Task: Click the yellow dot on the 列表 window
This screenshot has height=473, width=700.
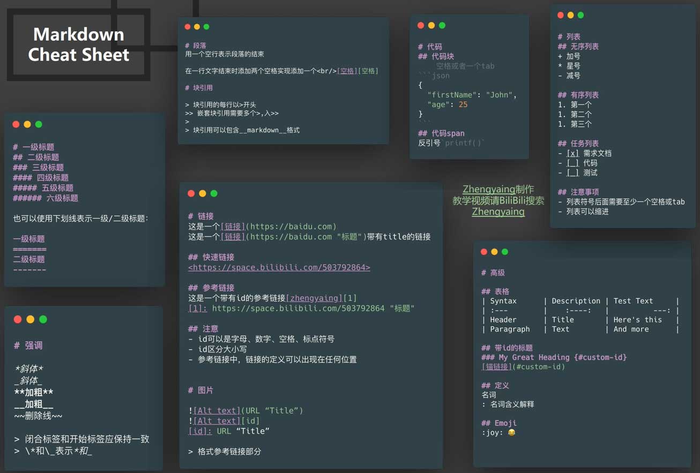Action: point(570,15)
